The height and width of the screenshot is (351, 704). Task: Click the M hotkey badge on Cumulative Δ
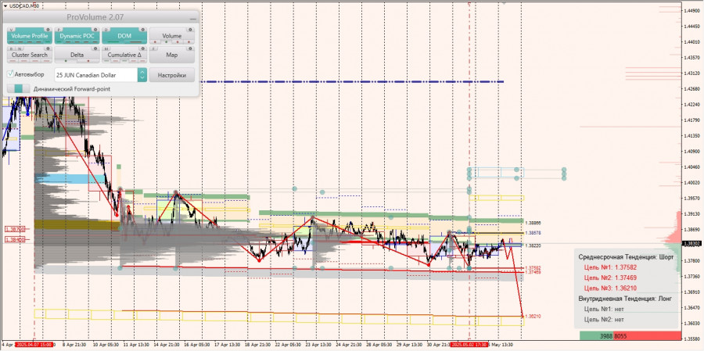106,48
